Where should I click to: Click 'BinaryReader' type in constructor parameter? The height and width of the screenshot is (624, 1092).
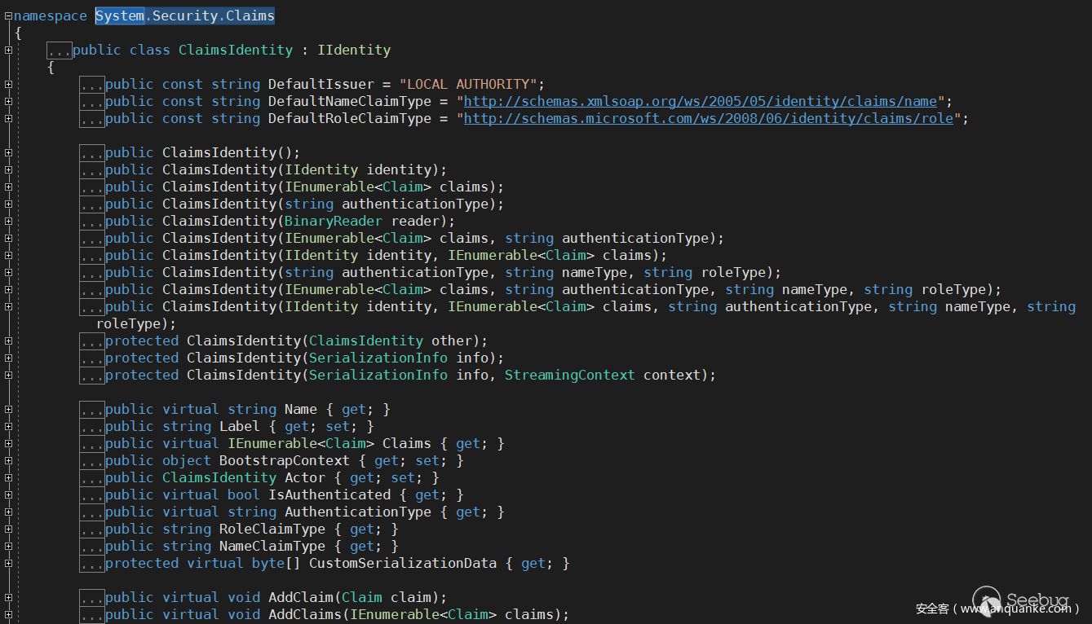point(334,221)
